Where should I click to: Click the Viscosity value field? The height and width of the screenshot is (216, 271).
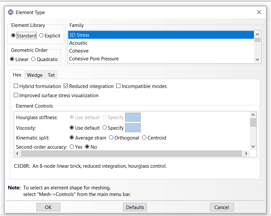pos(133,128)
